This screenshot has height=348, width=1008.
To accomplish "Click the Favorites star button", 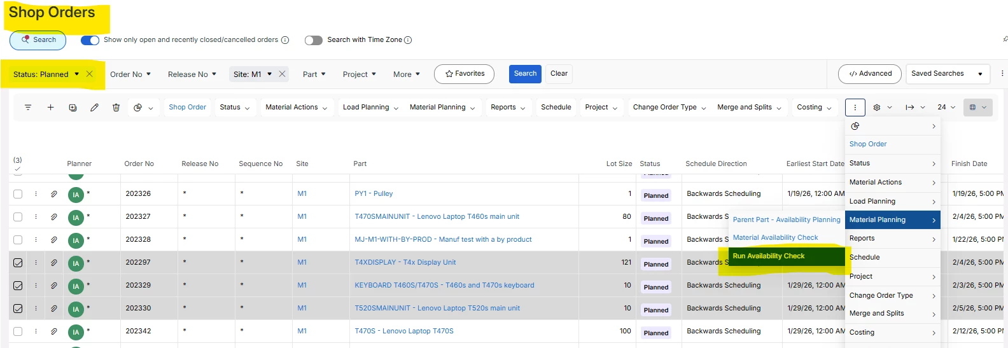I will click(x=464, y=74).
